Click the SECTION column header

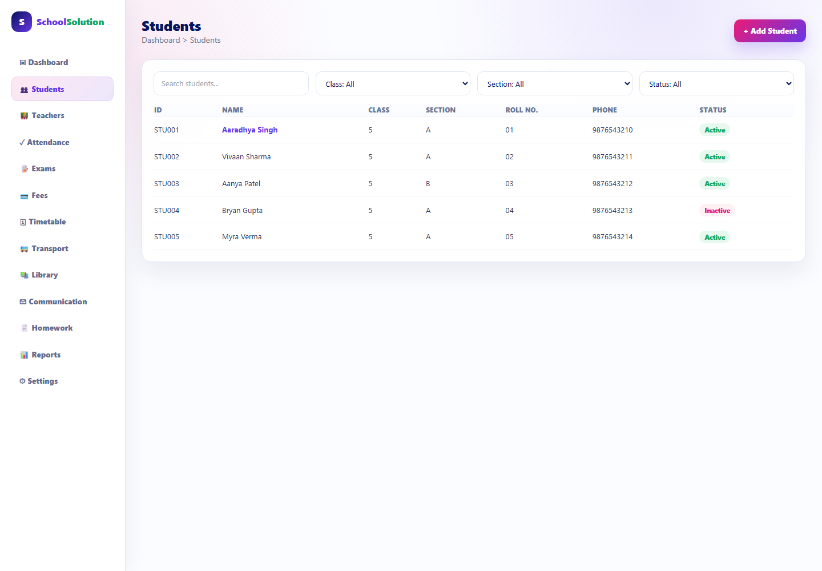tap(440, 110)
